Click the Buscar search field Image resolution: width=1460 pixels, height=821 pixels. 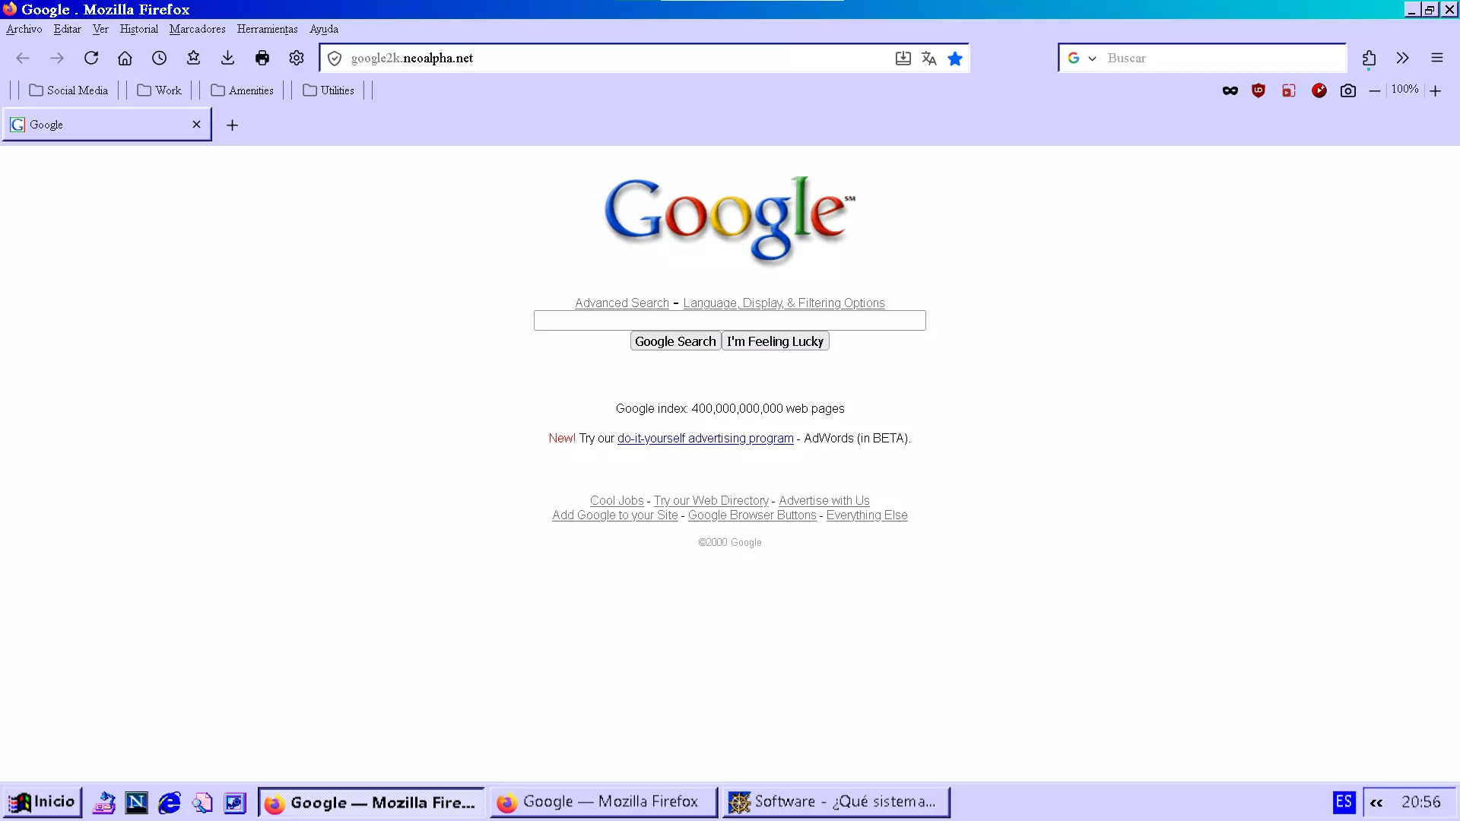point(1223,59)
